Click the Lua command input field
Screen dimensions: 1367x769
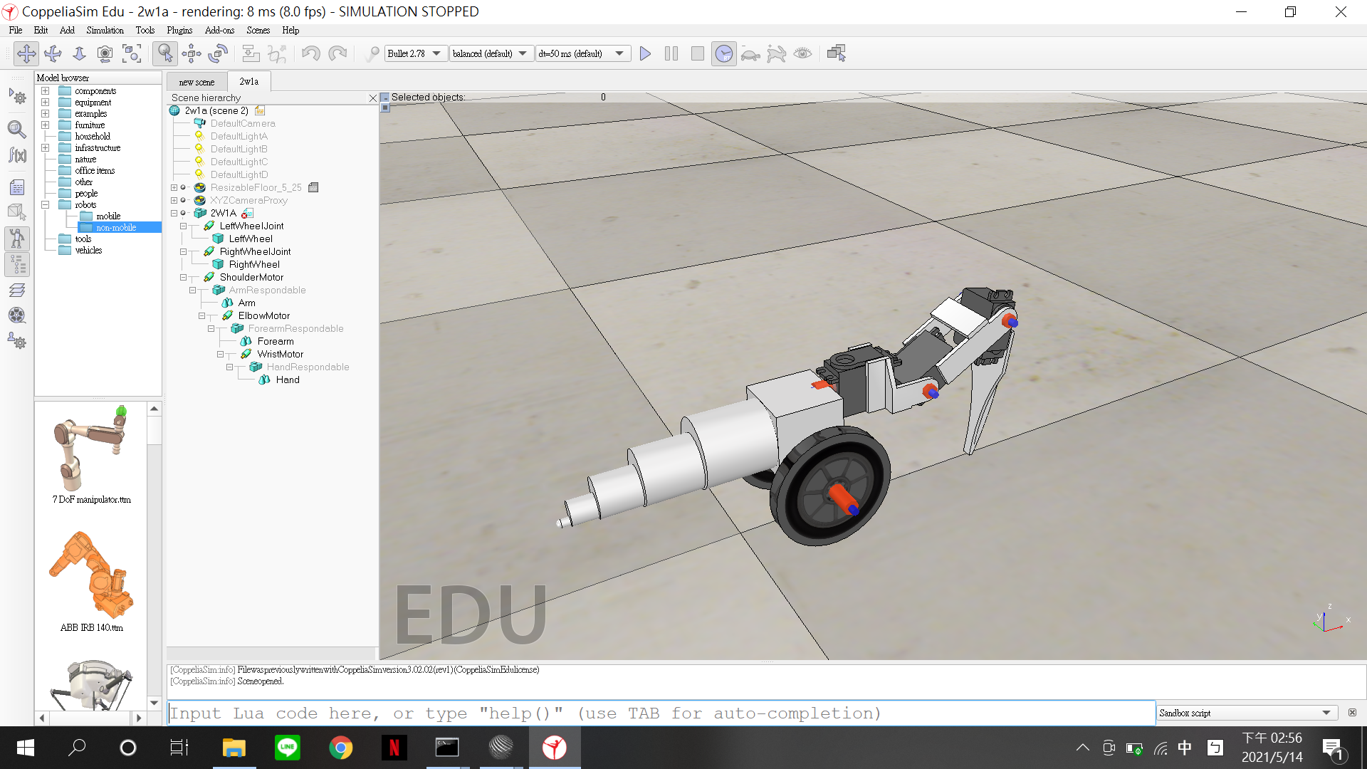point(661,713)
